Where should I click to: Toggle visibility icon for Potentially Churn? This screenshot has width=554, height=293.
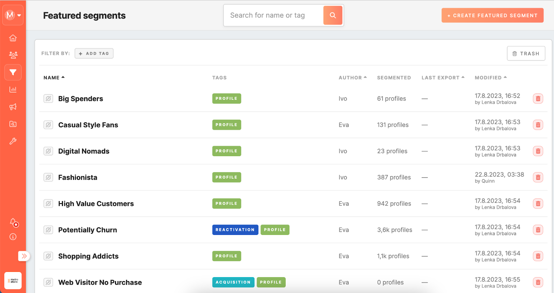[48, 230]
